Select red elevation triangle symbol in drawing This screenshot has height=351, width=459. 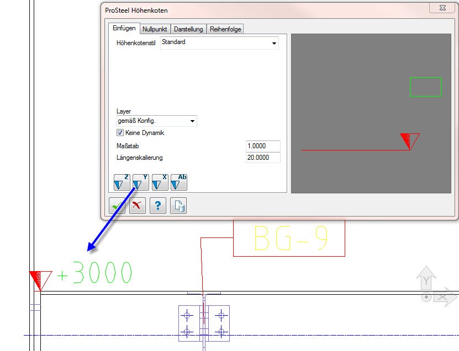41,280
